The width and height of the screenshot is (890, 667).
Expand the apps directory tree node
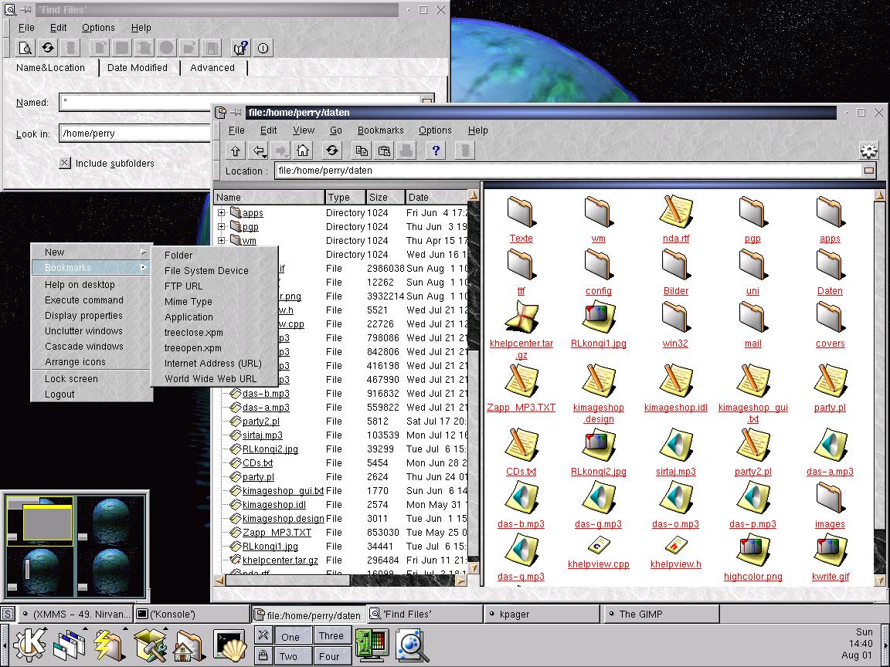(x=222, y=213)
